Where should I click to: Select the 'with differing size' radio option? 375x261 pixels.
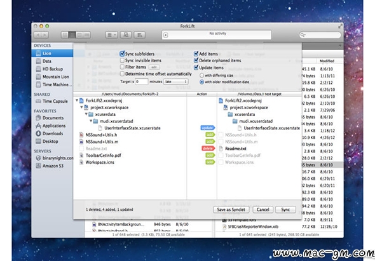[202, 76]
